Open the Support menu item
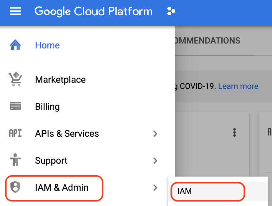Viewport: 272px width, 206px height. 51,161
